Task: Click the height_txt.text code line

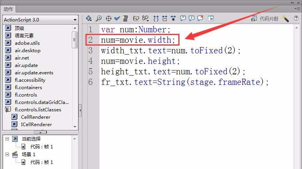Action: click(173, 72)
